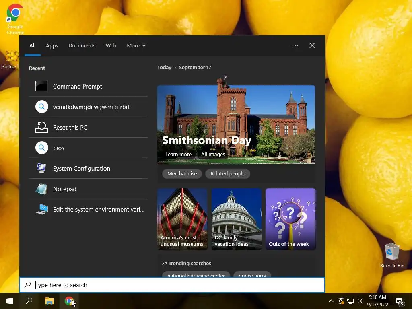The height and width of the screenshot is (309, 412).
Task: Switch to the All tab
Action: 33,46
